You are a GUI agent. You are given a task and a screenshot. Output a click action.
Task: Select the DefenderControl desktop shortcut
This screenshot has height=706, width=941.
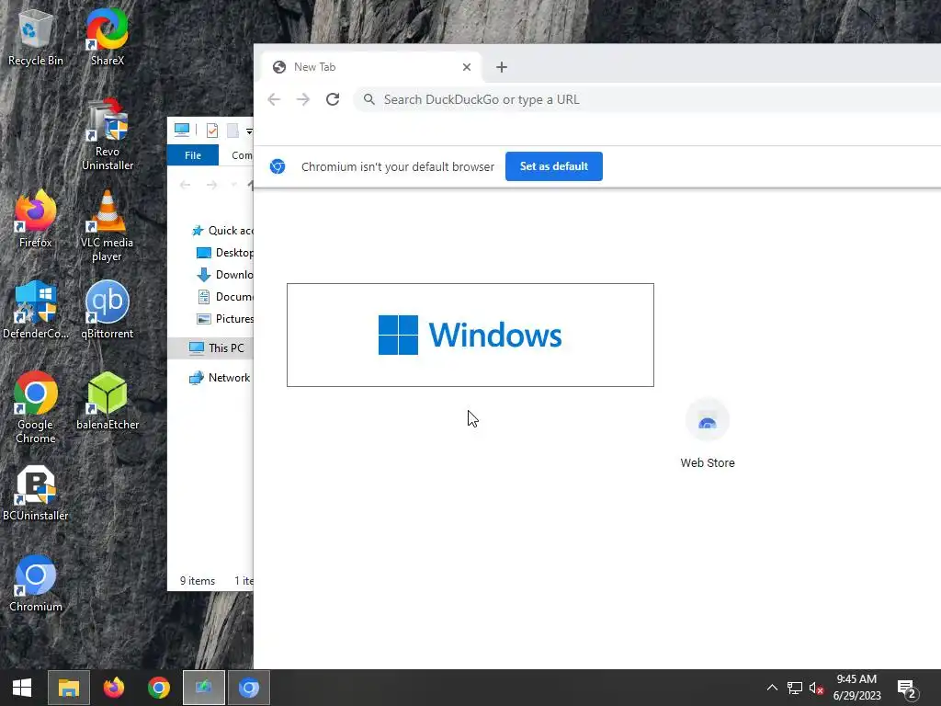[35, 311]
